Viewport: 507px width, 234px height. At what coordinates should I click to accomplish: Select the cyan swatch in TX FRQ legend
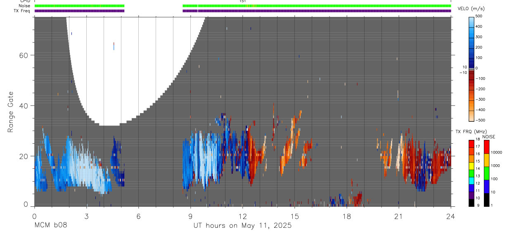(x=471, y=180)
